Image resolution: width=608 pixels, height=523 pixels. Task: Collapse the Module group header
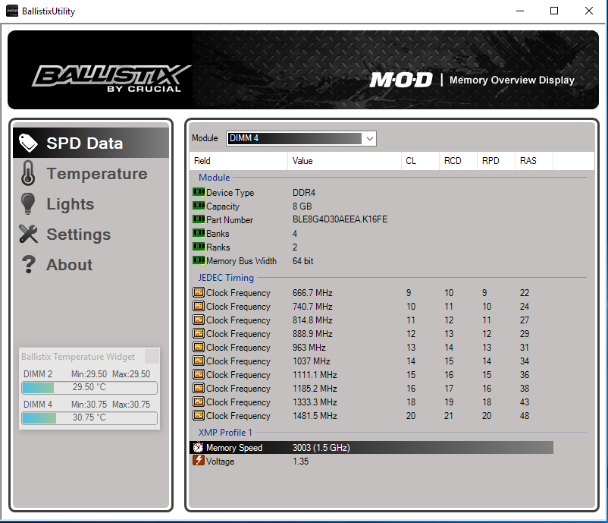(214, 178)
